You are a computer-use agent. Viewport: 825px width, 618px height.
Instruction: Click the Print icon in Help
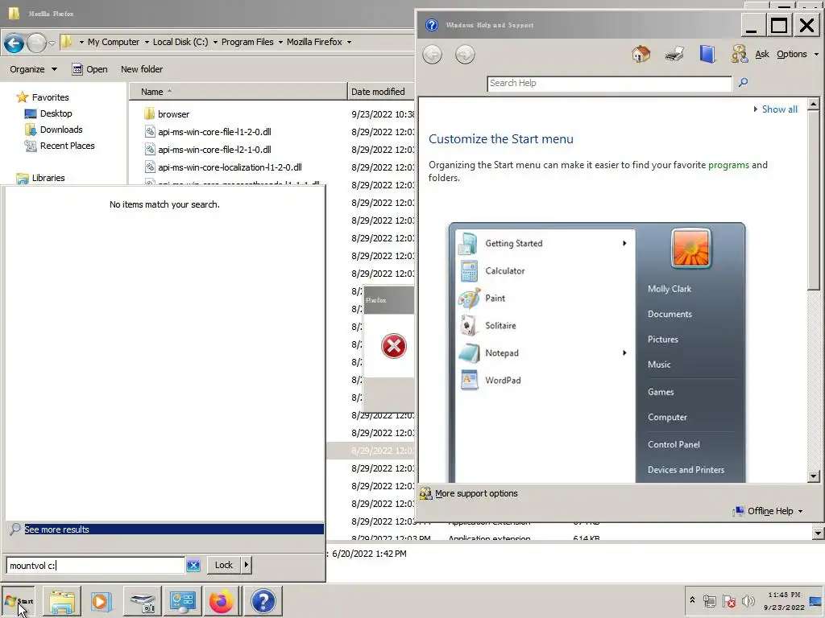point(674,54)
